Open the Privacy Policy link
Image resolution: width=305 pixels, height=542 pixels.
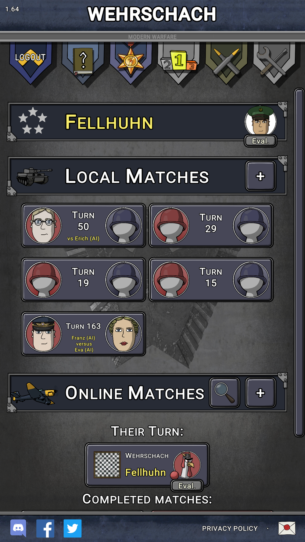point(230,528)
